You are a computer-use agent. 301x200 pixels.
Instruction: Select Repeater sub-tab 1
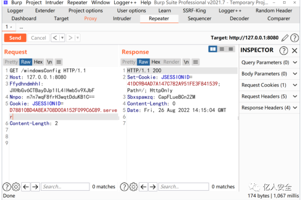(x=8, y=27)
